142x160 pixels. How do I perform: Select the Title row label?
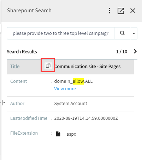15,67
